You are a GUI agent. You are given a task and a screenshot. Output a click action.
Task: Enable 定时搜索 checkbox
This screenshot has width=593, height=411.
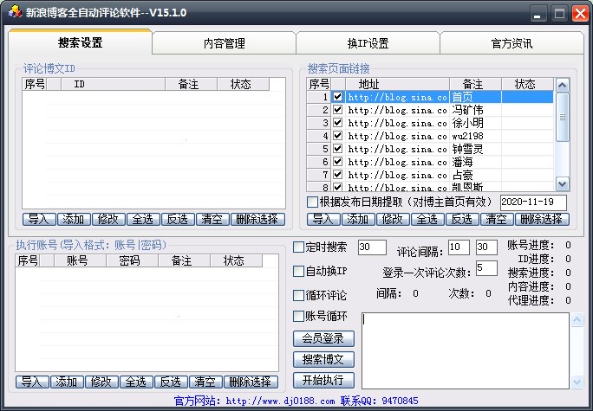(298, 247)
